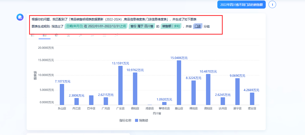Screen dimensions: 305x135
Task: Click the vertical 销售额 y-axis title
Action: (x=35, y=75)
